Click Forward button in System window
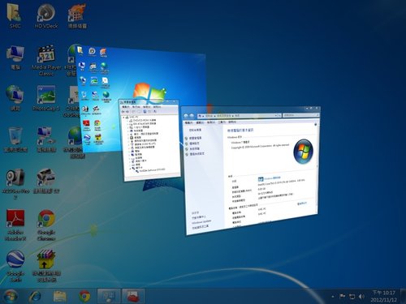406x304 pixels. click(192, 116)
